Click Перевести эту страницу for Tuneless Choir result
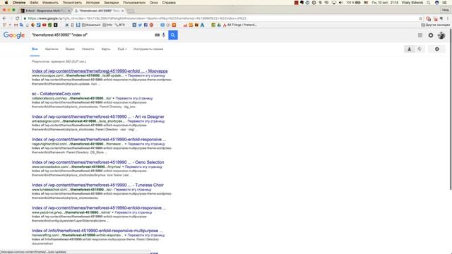 pos(133,190)
